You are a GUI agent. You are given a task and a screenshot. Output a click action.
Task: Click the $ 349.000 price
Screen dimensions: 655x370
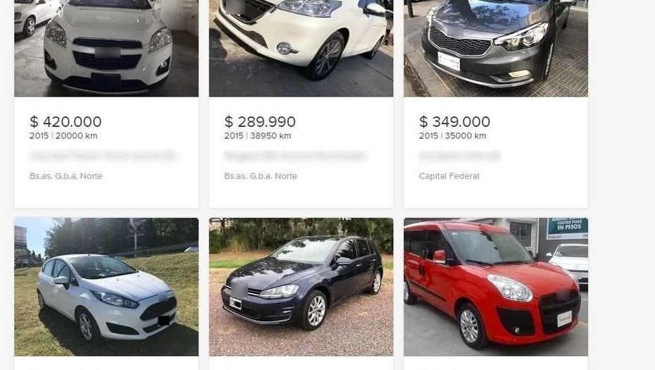click(454, 122)
